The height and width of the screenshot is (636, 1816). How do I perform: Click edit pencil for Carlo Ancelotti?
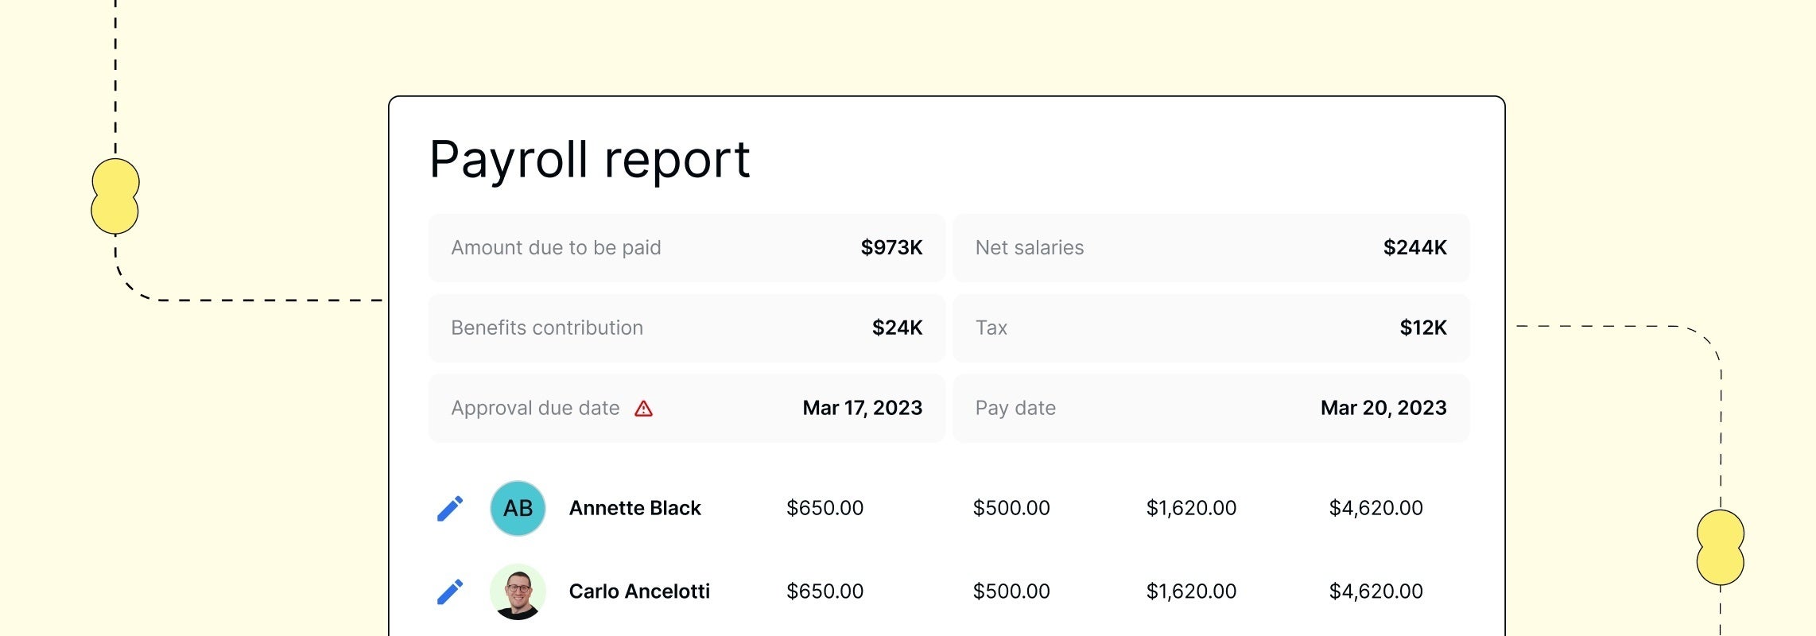pos(450,592)
